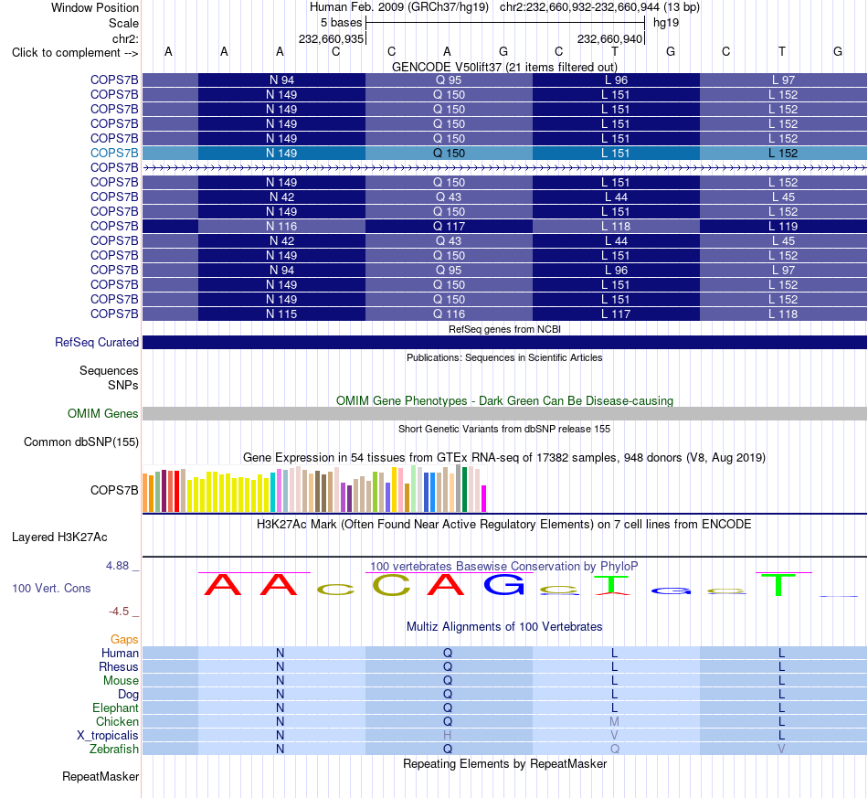Click the Layered H3K27Ac label
868x798 pixels.
point(59,537)
